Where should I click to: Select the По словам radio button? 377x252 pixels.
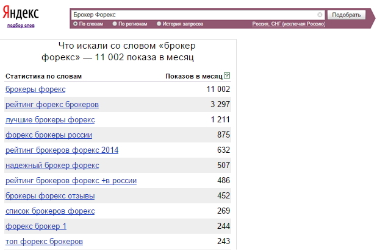(x=75, y=24)
